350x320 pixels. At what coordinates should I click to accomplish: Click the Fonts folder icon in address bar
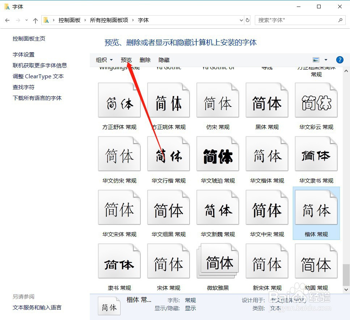(47, 20)
